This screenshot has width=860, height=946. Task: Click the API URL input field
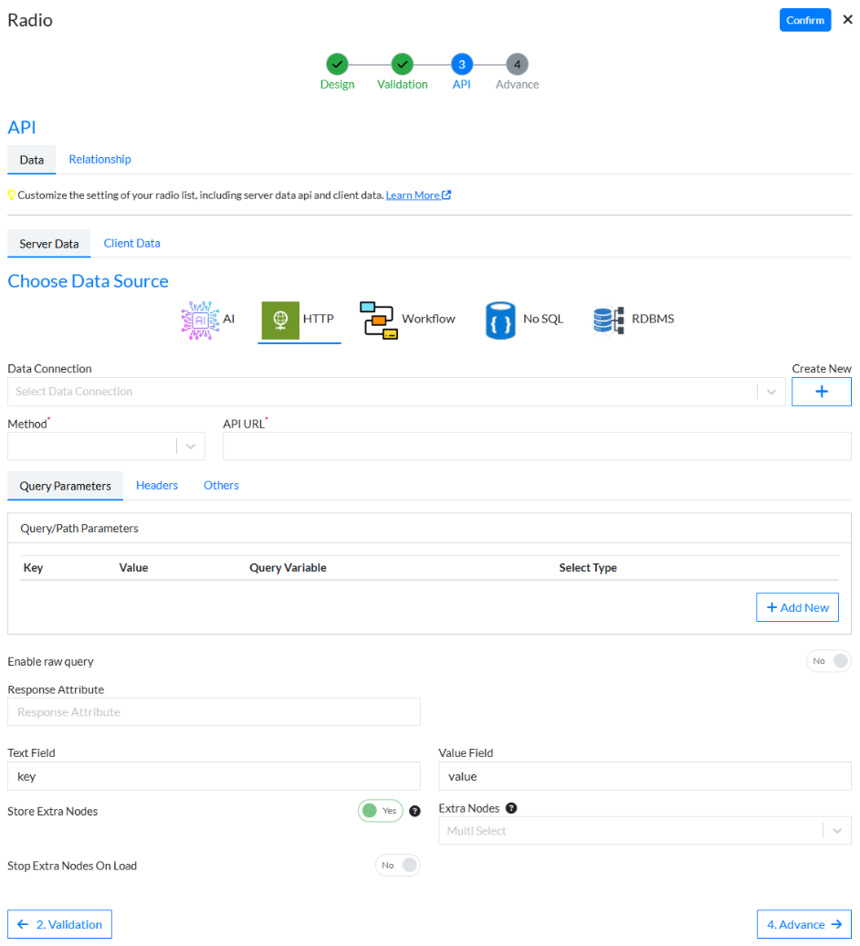537,447
